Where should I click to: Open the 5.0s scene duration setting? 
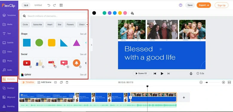pos(200,73)
